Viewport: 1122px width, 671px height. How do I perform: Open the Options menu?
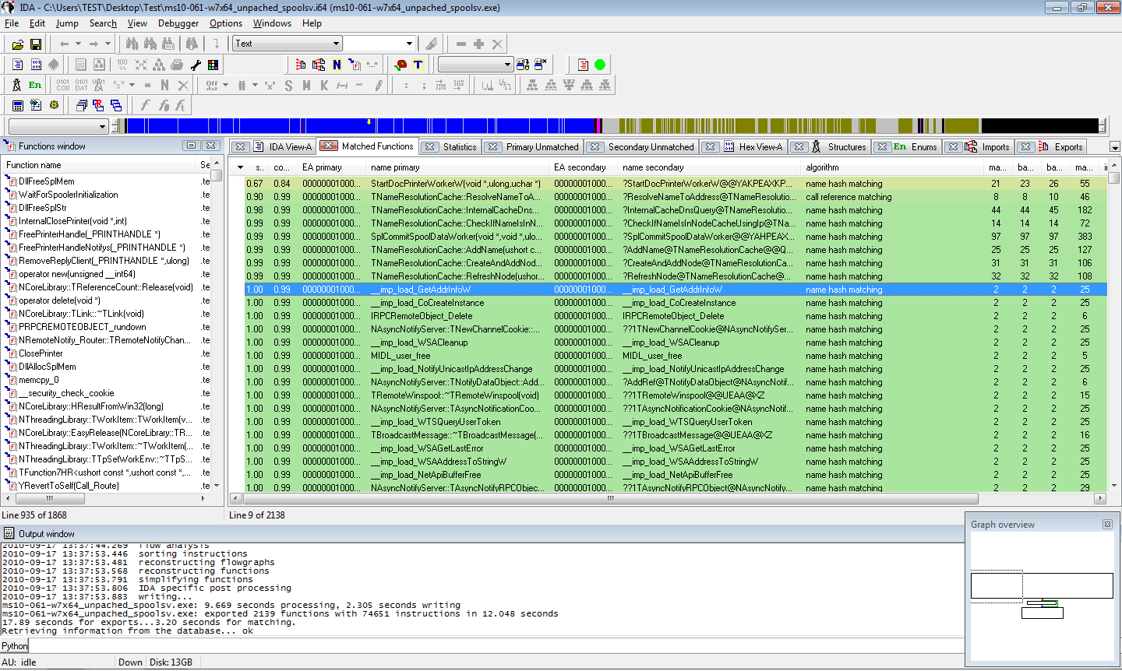coord(226,23)
